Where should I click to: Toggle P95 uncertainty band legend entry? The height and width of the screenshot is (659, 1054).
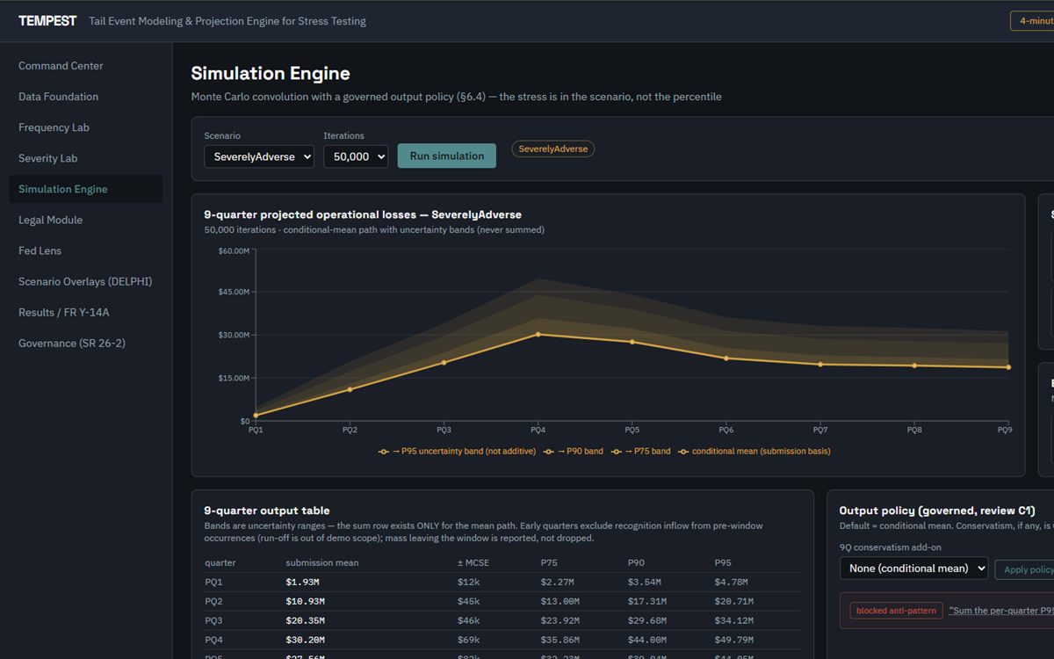pos(457,452)
